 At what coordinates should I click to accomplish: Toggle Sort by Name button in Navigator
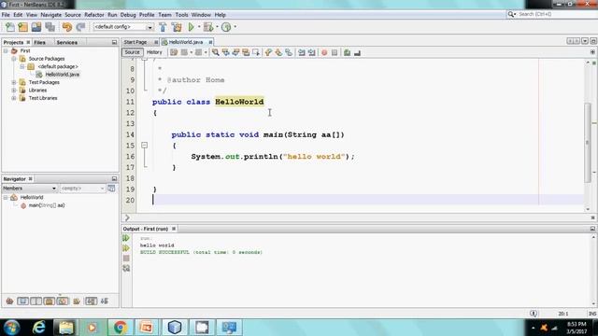click(x=91, y=301)
